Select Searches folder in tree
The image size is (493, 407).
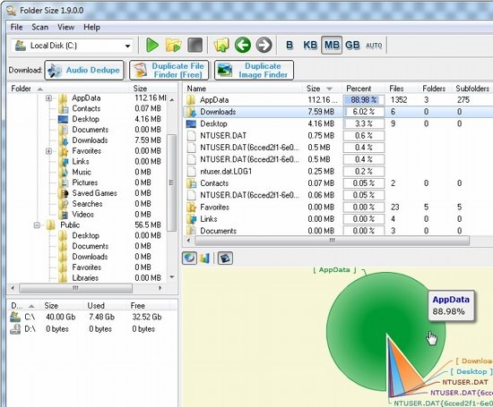point(87,204)
